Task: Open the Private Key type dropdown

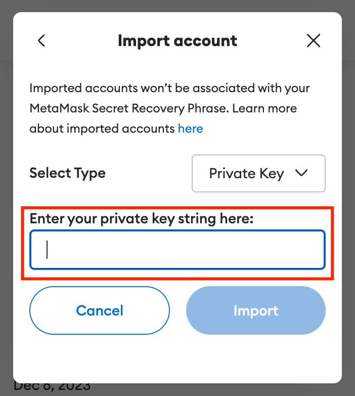Action: (x=258, y=174)
